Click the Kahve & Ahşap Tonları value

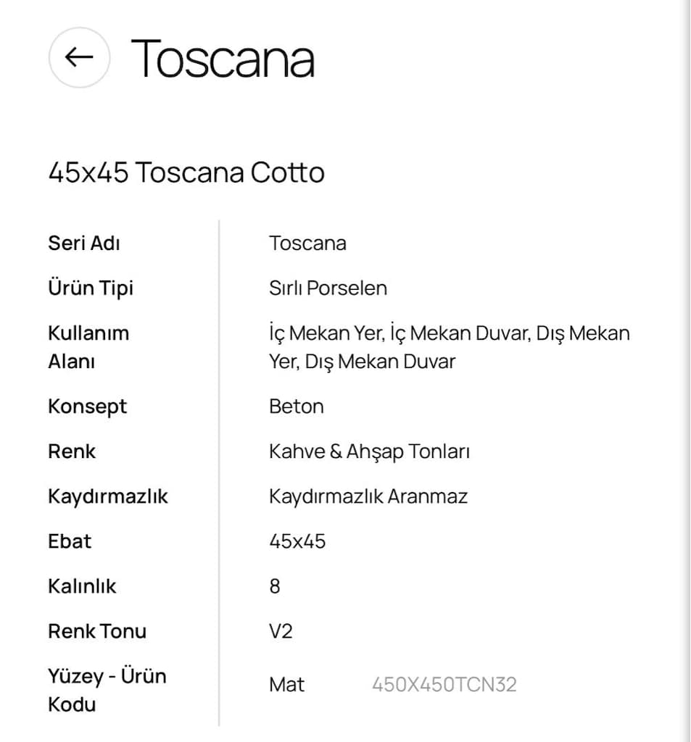click(x=369, y=451)
